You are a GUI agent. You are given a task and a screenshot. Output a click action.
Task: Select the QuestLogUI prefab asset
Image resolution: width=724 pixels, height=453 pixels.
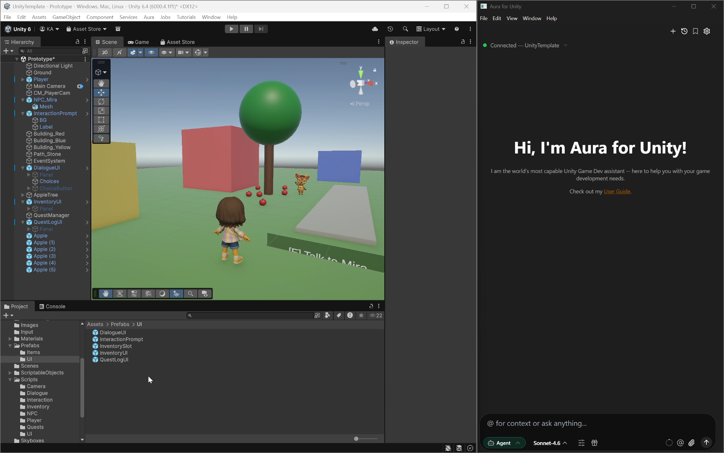point(110,360)
